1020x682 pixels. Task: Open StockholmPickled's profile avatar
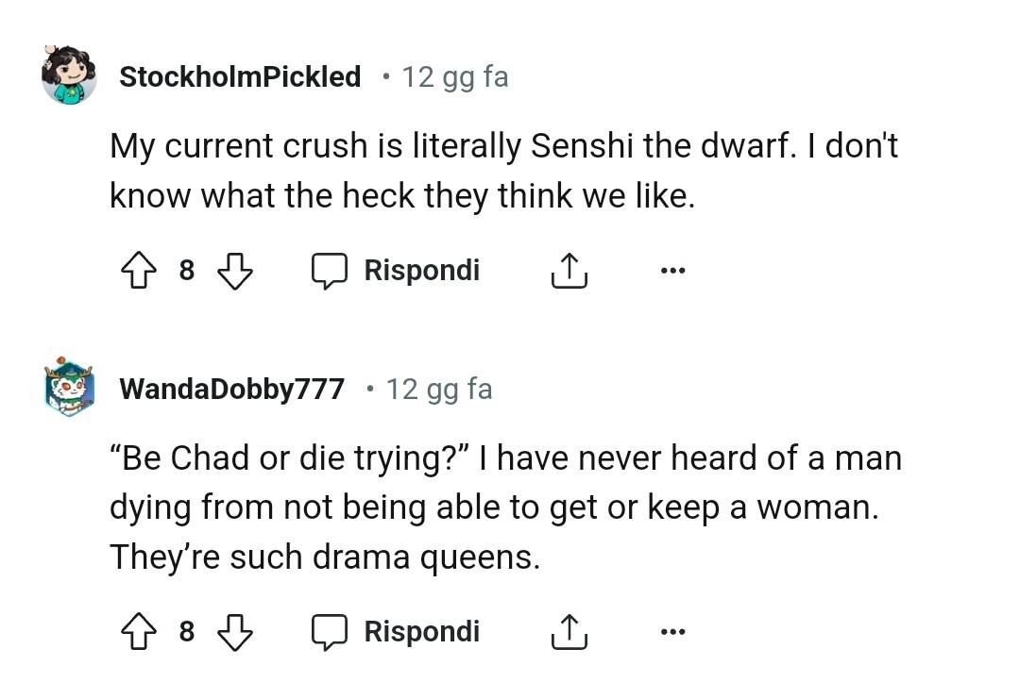coord(69,75)
